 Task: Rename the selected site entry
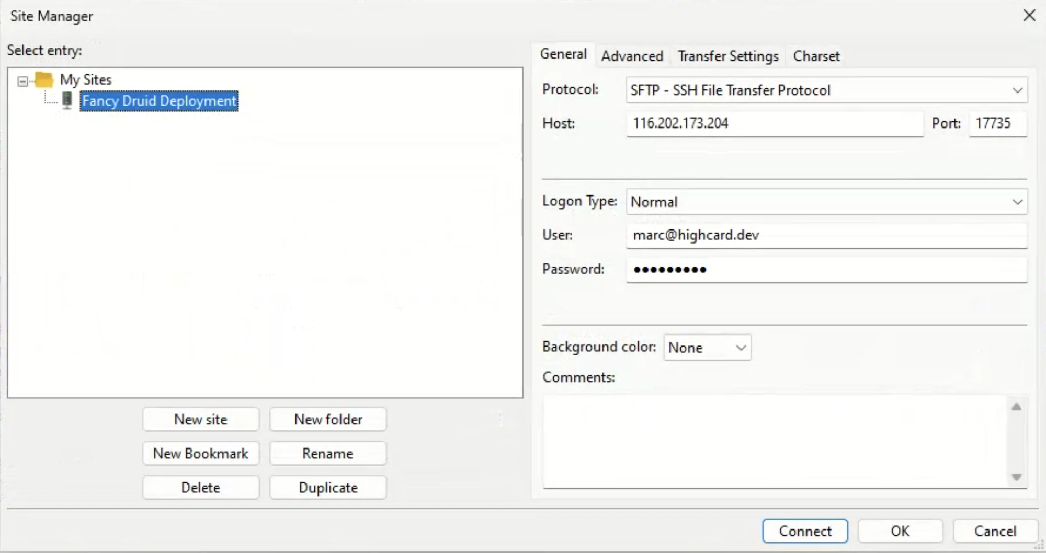(x=328, y=453)
